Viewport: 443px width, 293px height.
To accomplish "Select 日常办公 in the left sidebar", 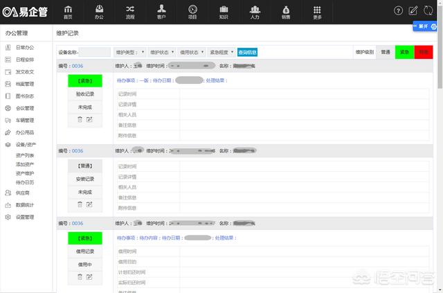I will 24,47.
